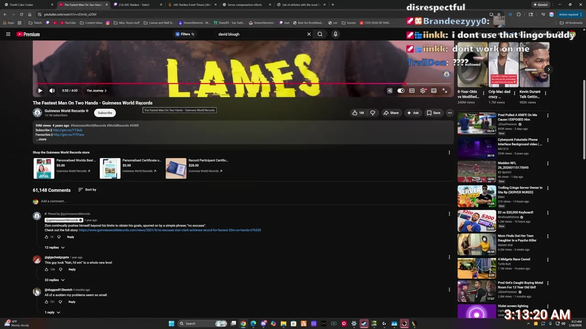Toggle the autoplay switch in player
Image resolution: width=586 pixels, height=329 pixels.
coord(401,90)
